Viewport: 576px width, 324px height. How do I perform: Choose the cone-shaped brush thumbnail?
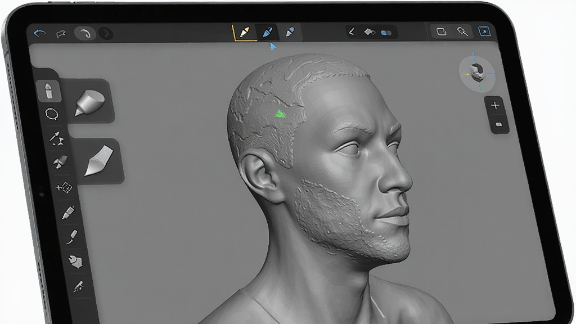pyautogui.click(x=90, y=102)
